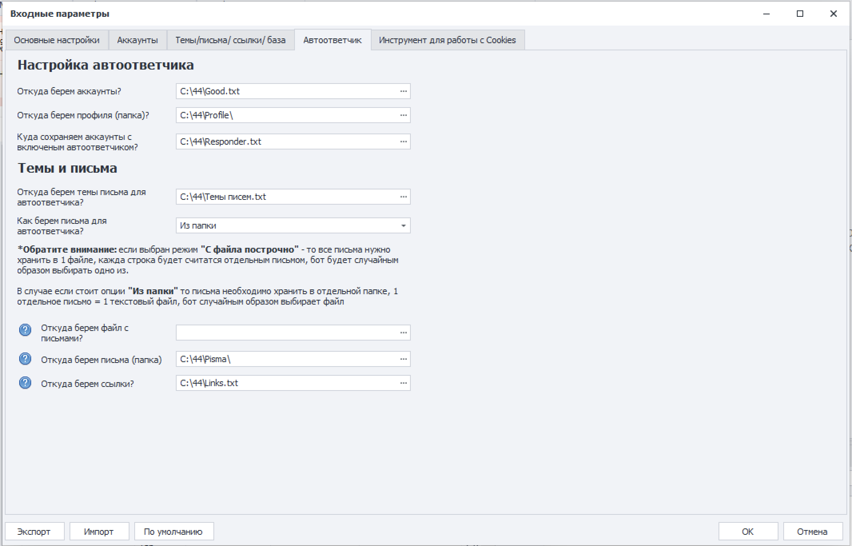Open the 'Аккаунты' tab
This screenshot has height=546, width=852.
point(137,40)
